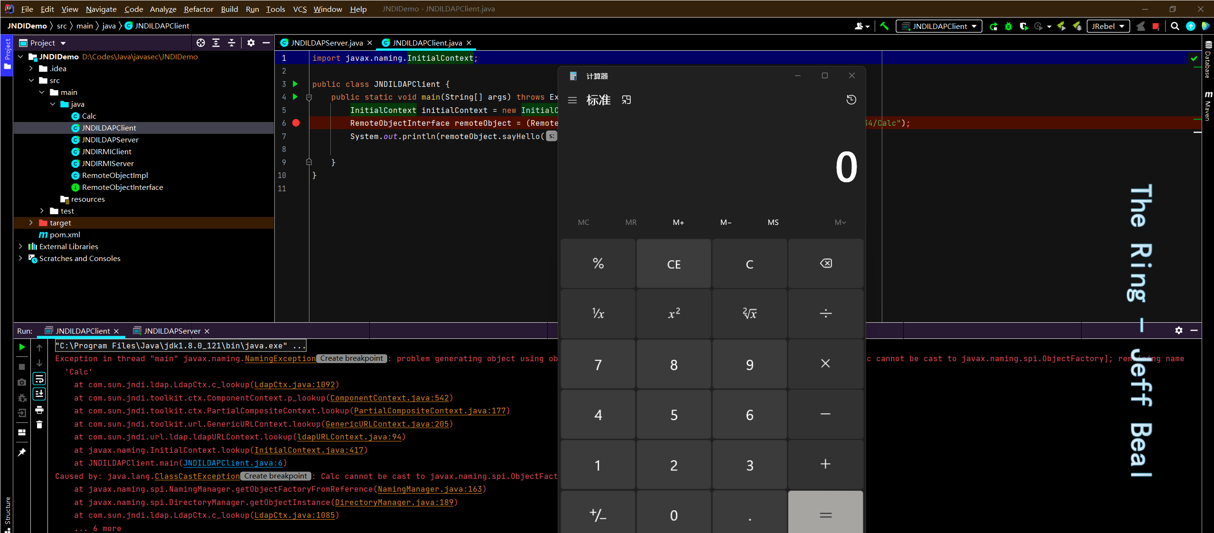Screen dimensions: 1214x533
Task: Remove the breakpoint on line 6
Action: (296, 123)
